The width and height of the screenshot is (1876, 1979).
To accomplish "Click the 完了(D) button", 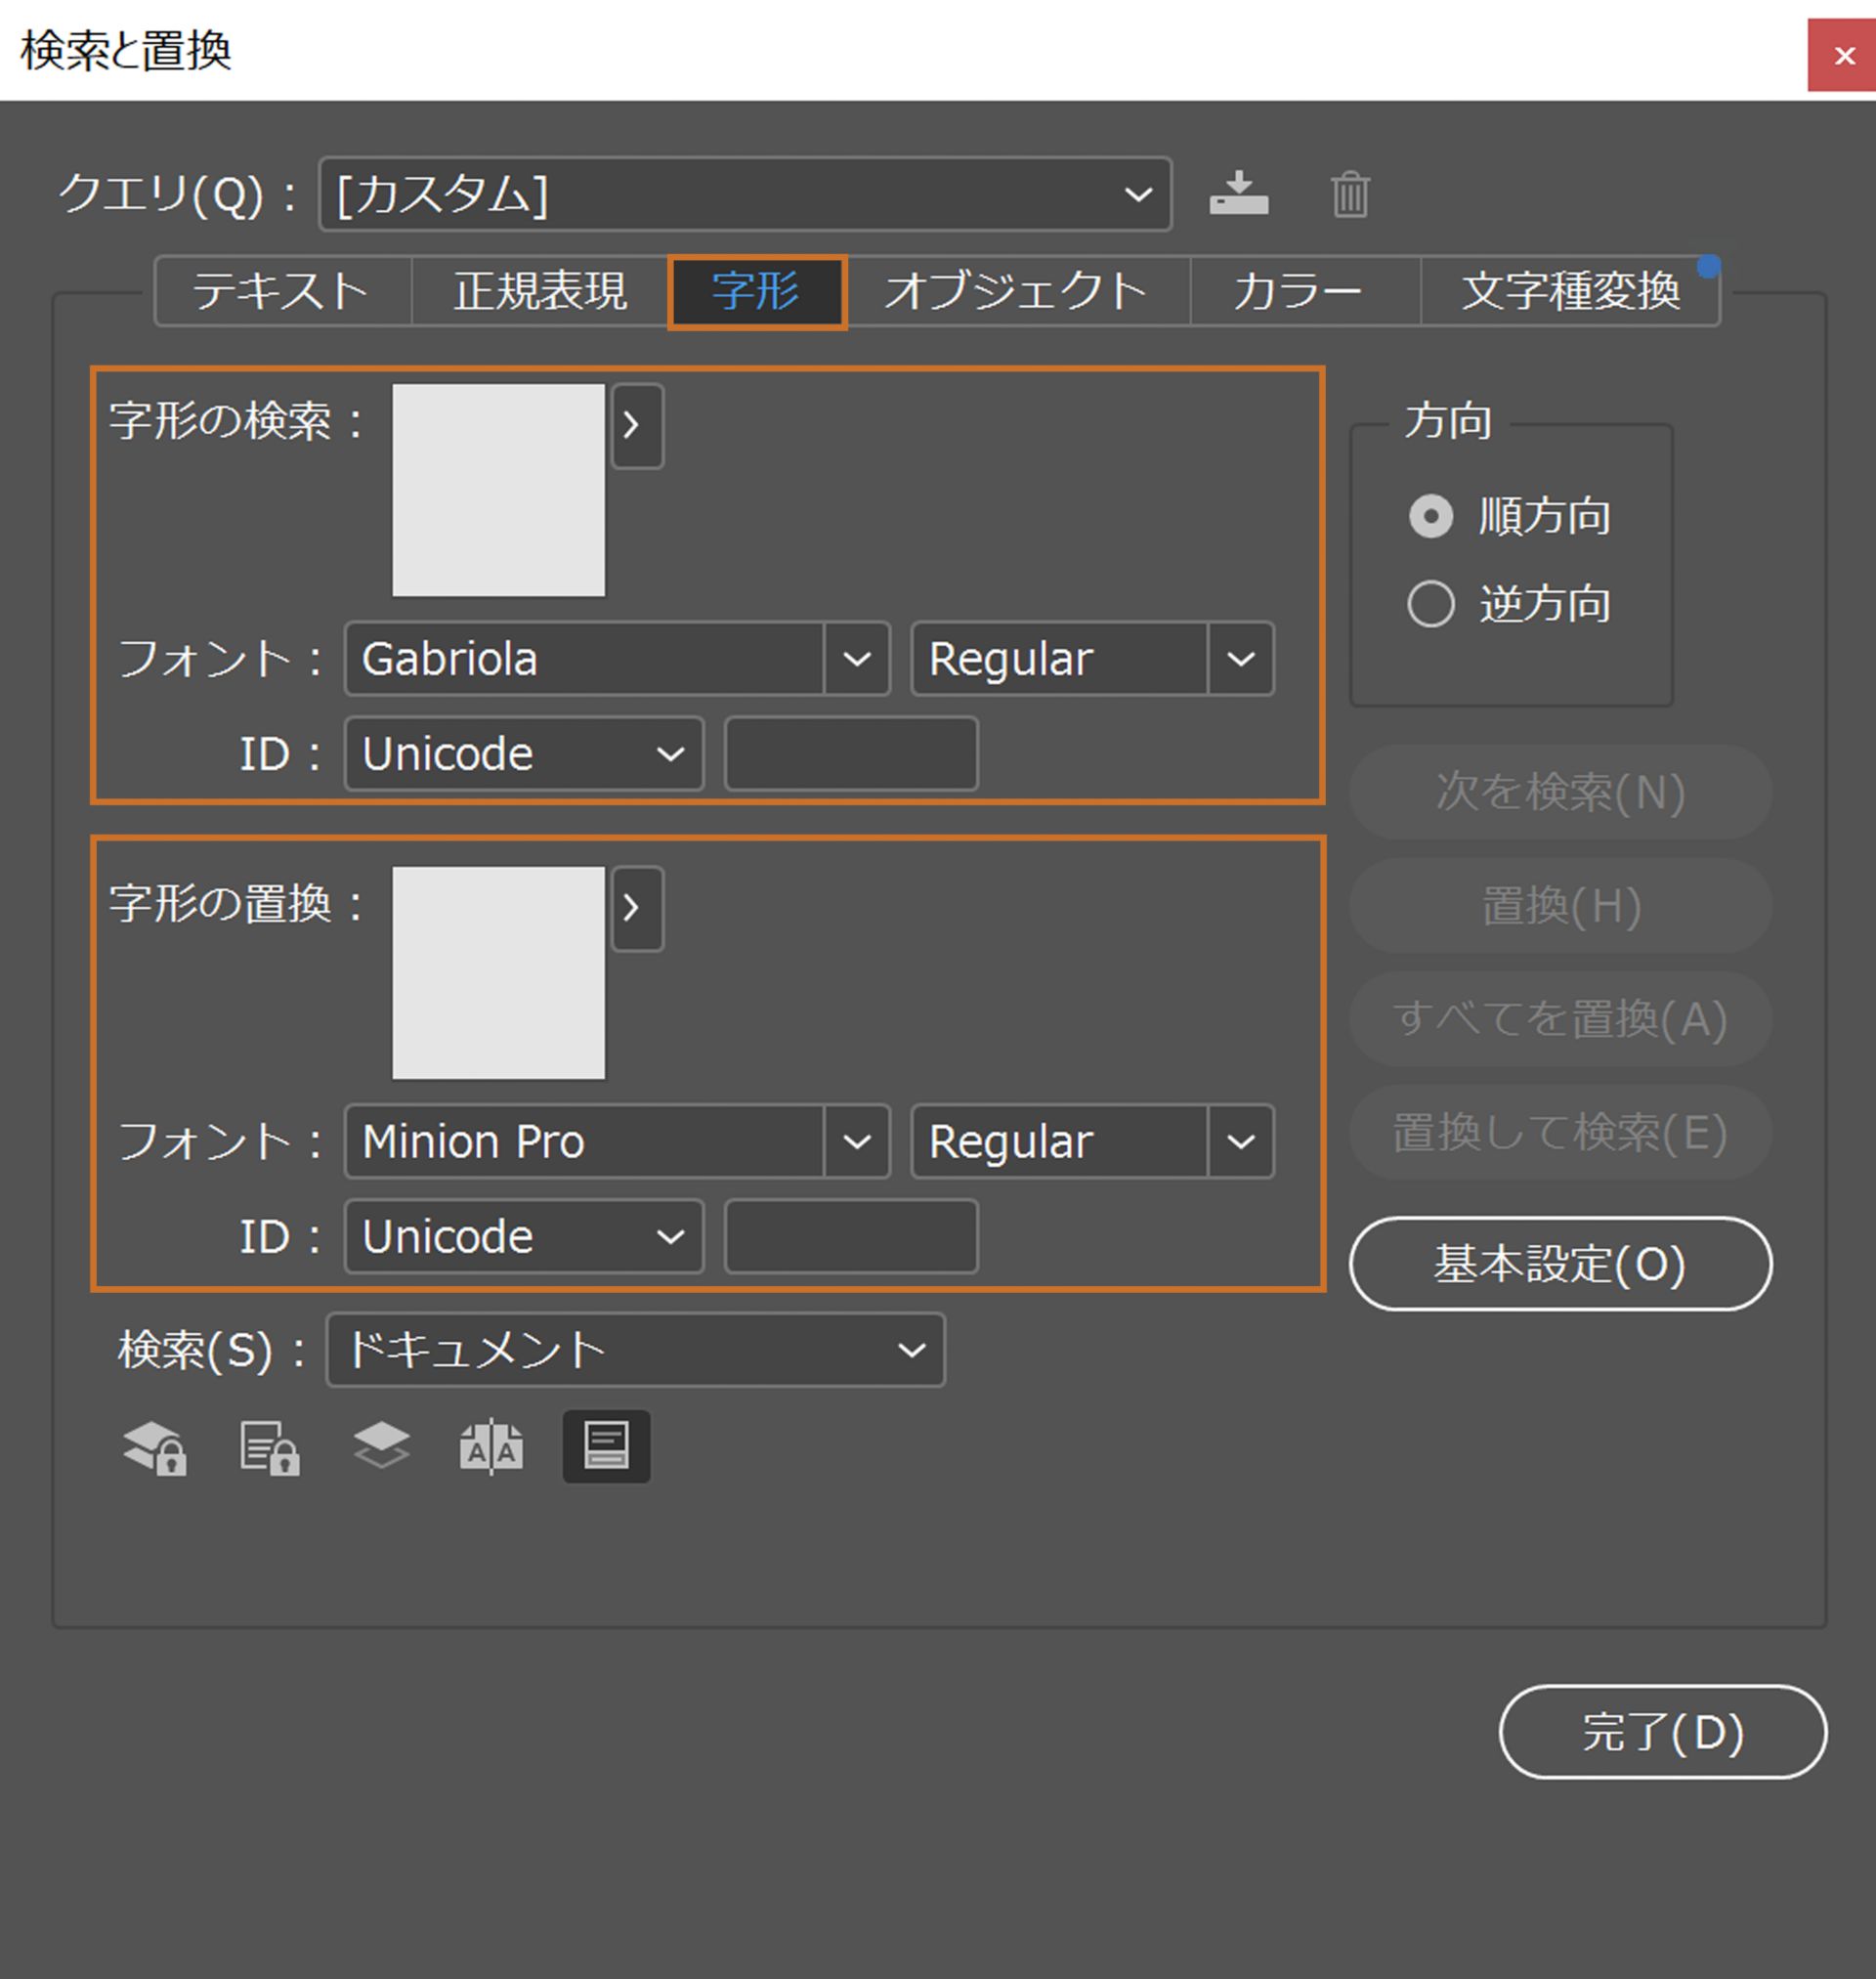I will [1660, 1732].
